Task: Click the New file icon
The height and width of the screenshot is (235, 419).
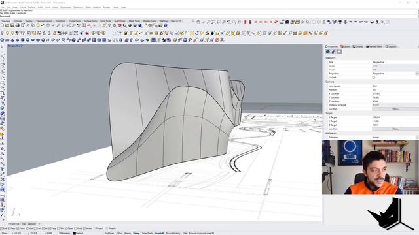Action: click(2, 25)
